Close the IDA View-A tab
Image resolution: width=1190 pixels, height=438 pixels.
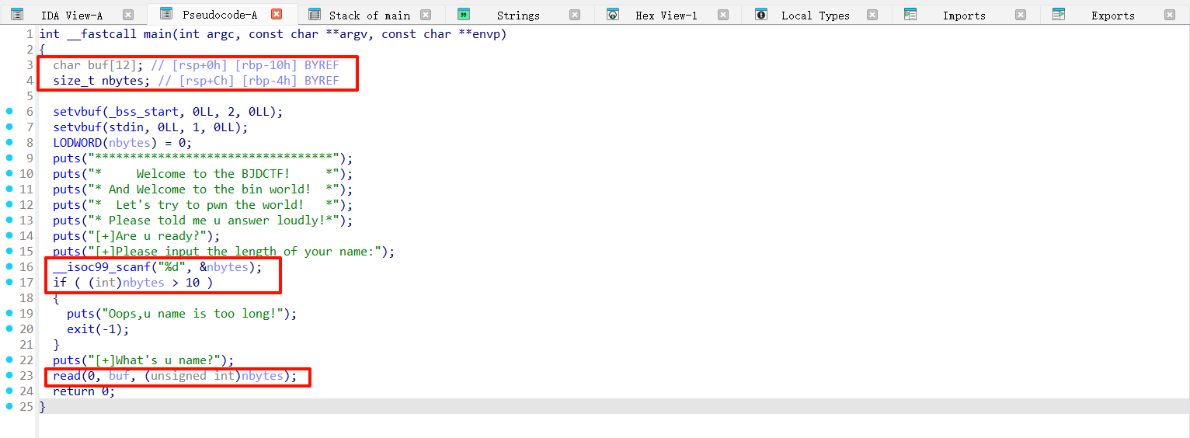[x=128, y=15]
